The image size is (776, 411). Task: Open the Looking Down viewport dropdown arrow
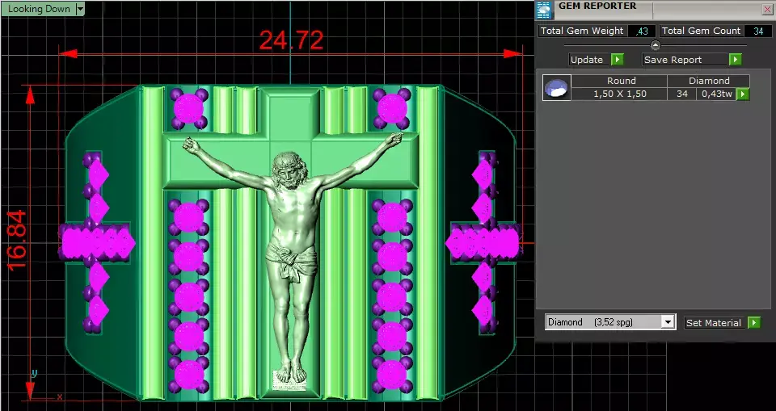pos(80,9)
